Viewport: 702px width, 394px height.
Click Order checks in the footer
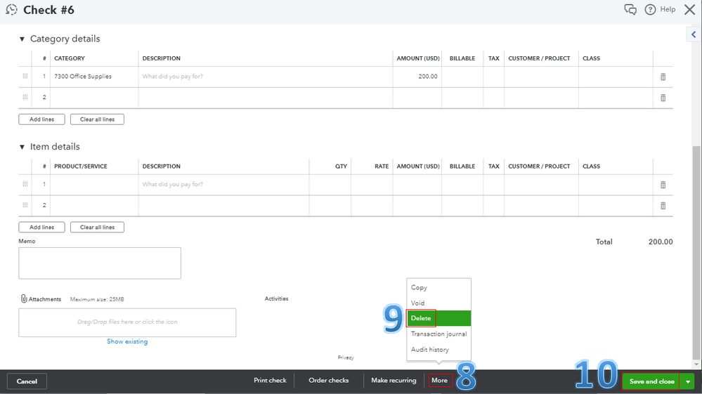click(329, 380)
